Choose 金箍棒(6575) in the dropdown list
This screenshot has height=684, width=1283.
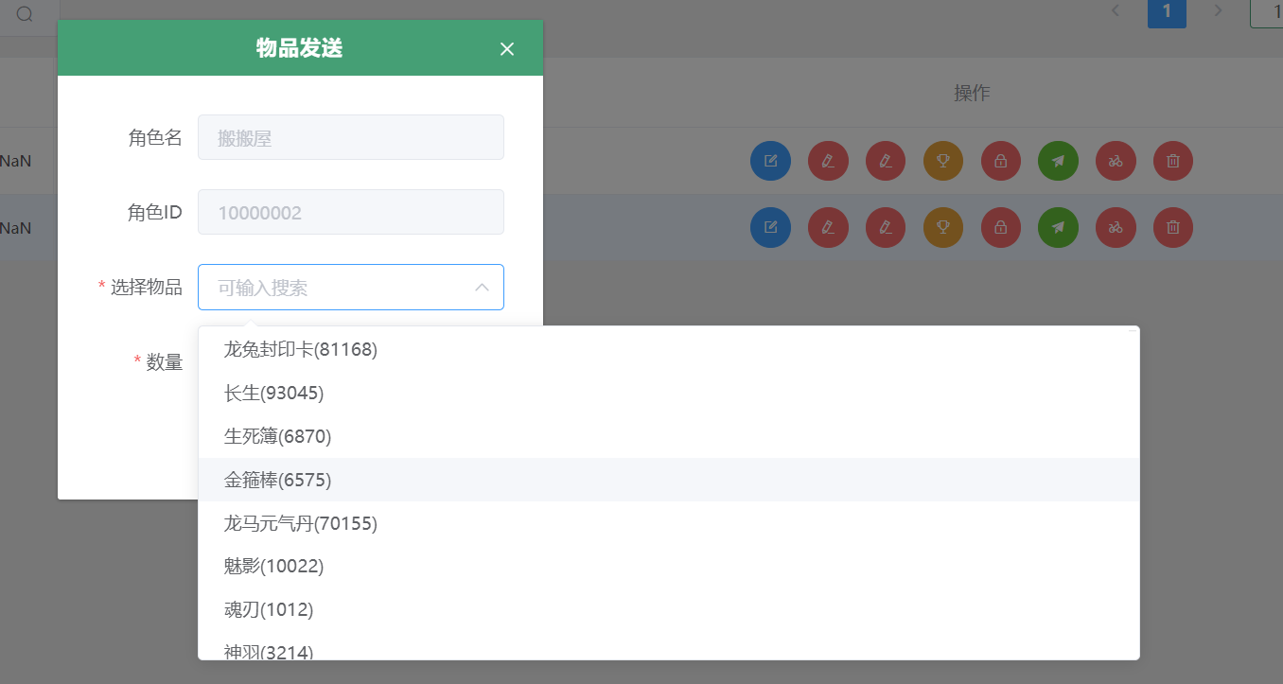(277, 481)
